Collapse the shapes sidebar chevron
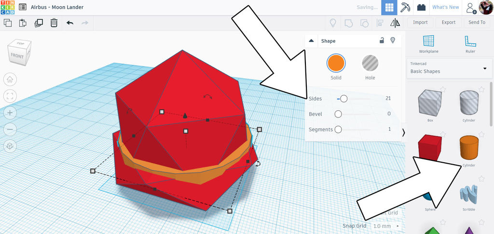The image size is (494, 234). (404, 133)
